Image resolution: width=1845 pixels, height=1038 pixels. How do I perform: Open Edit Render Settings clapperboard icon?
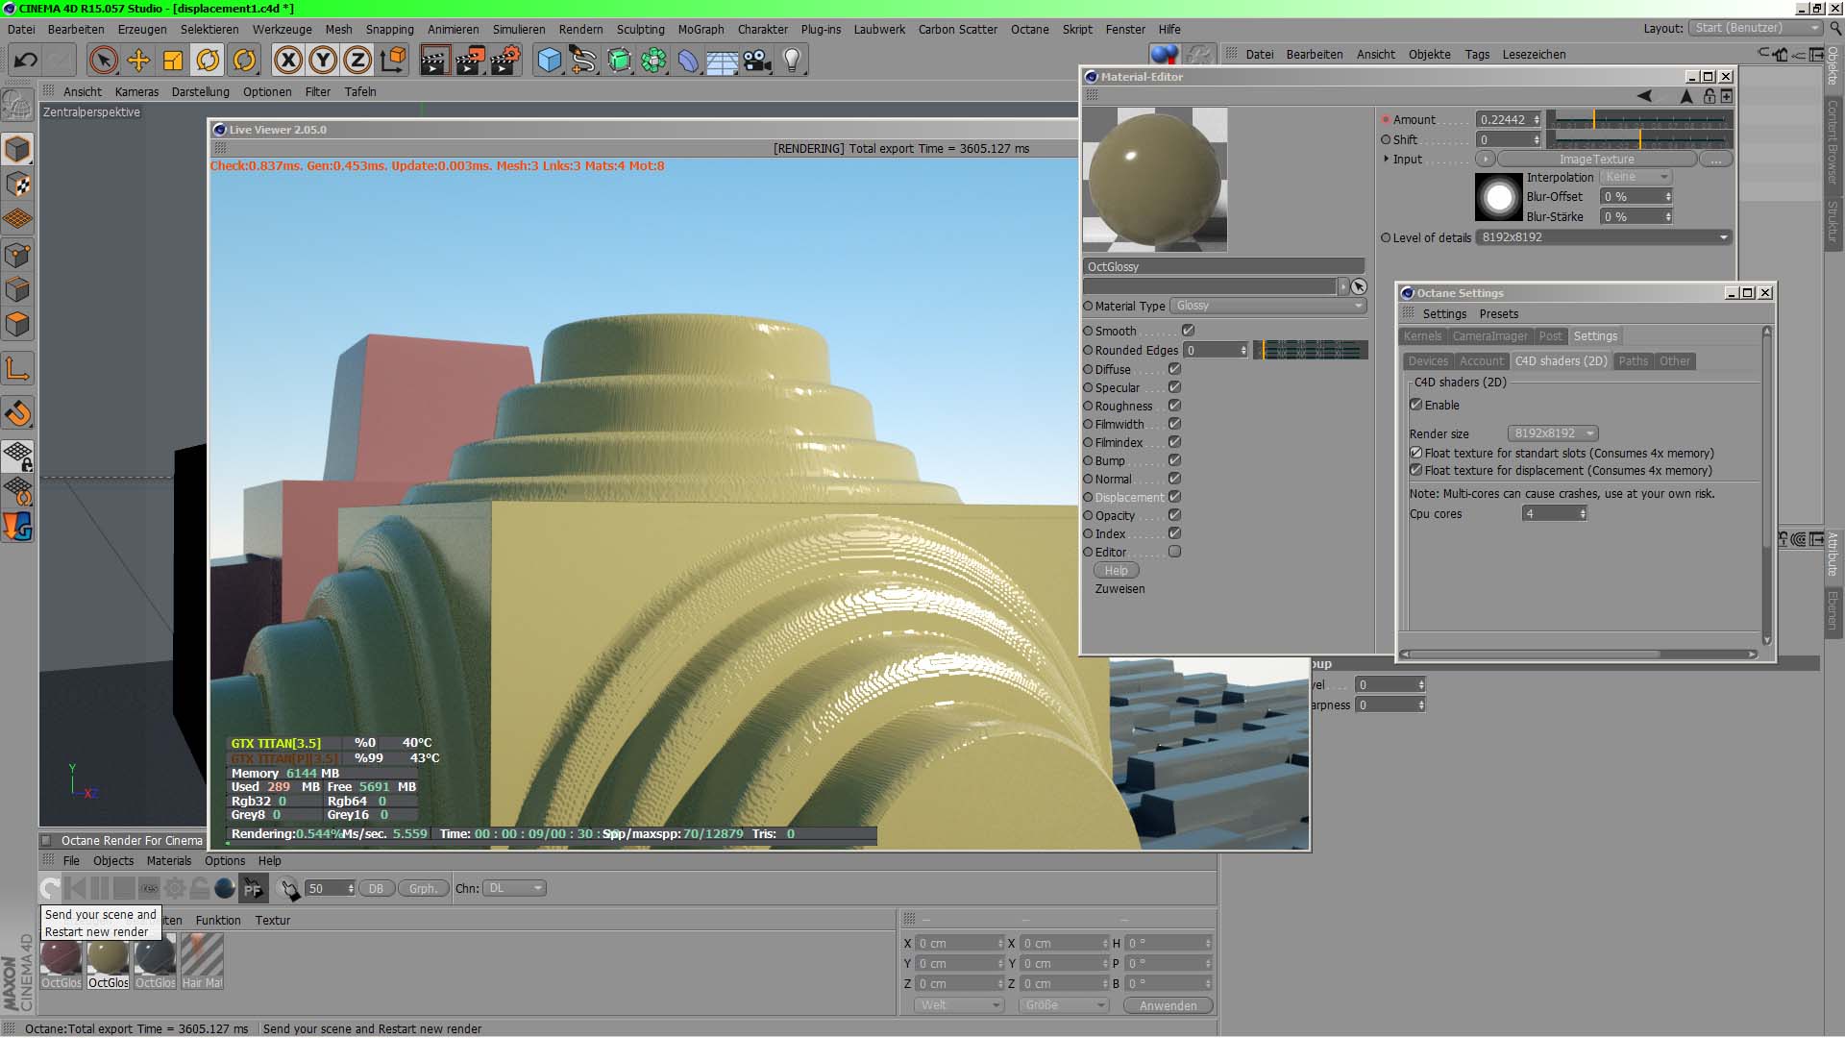click(505, 61)
